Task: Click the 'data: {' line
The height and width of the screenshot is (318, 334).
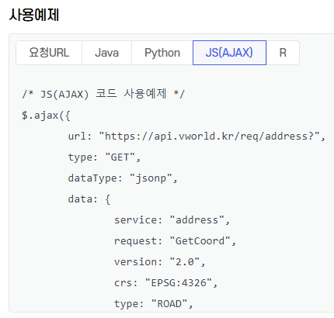Action: tap(89, 199)
